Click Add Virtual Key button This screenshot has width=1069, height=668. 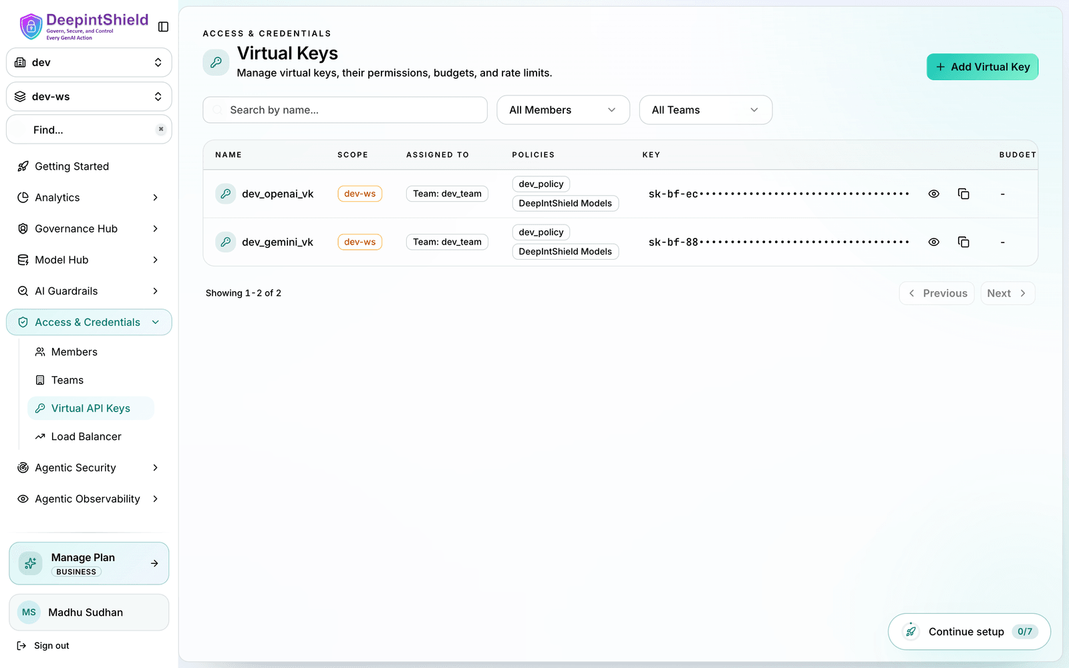coord(982,67)
